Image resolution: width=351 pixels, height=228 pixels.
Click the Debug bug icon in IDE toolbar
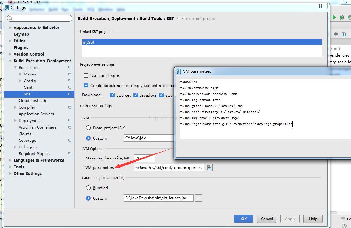(342, 17)
